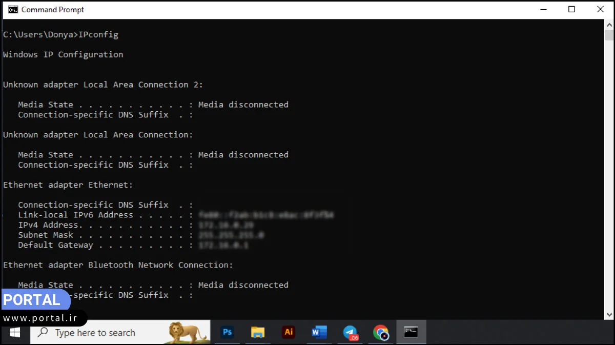Click the Command Prompt taskbar icon

411,332
